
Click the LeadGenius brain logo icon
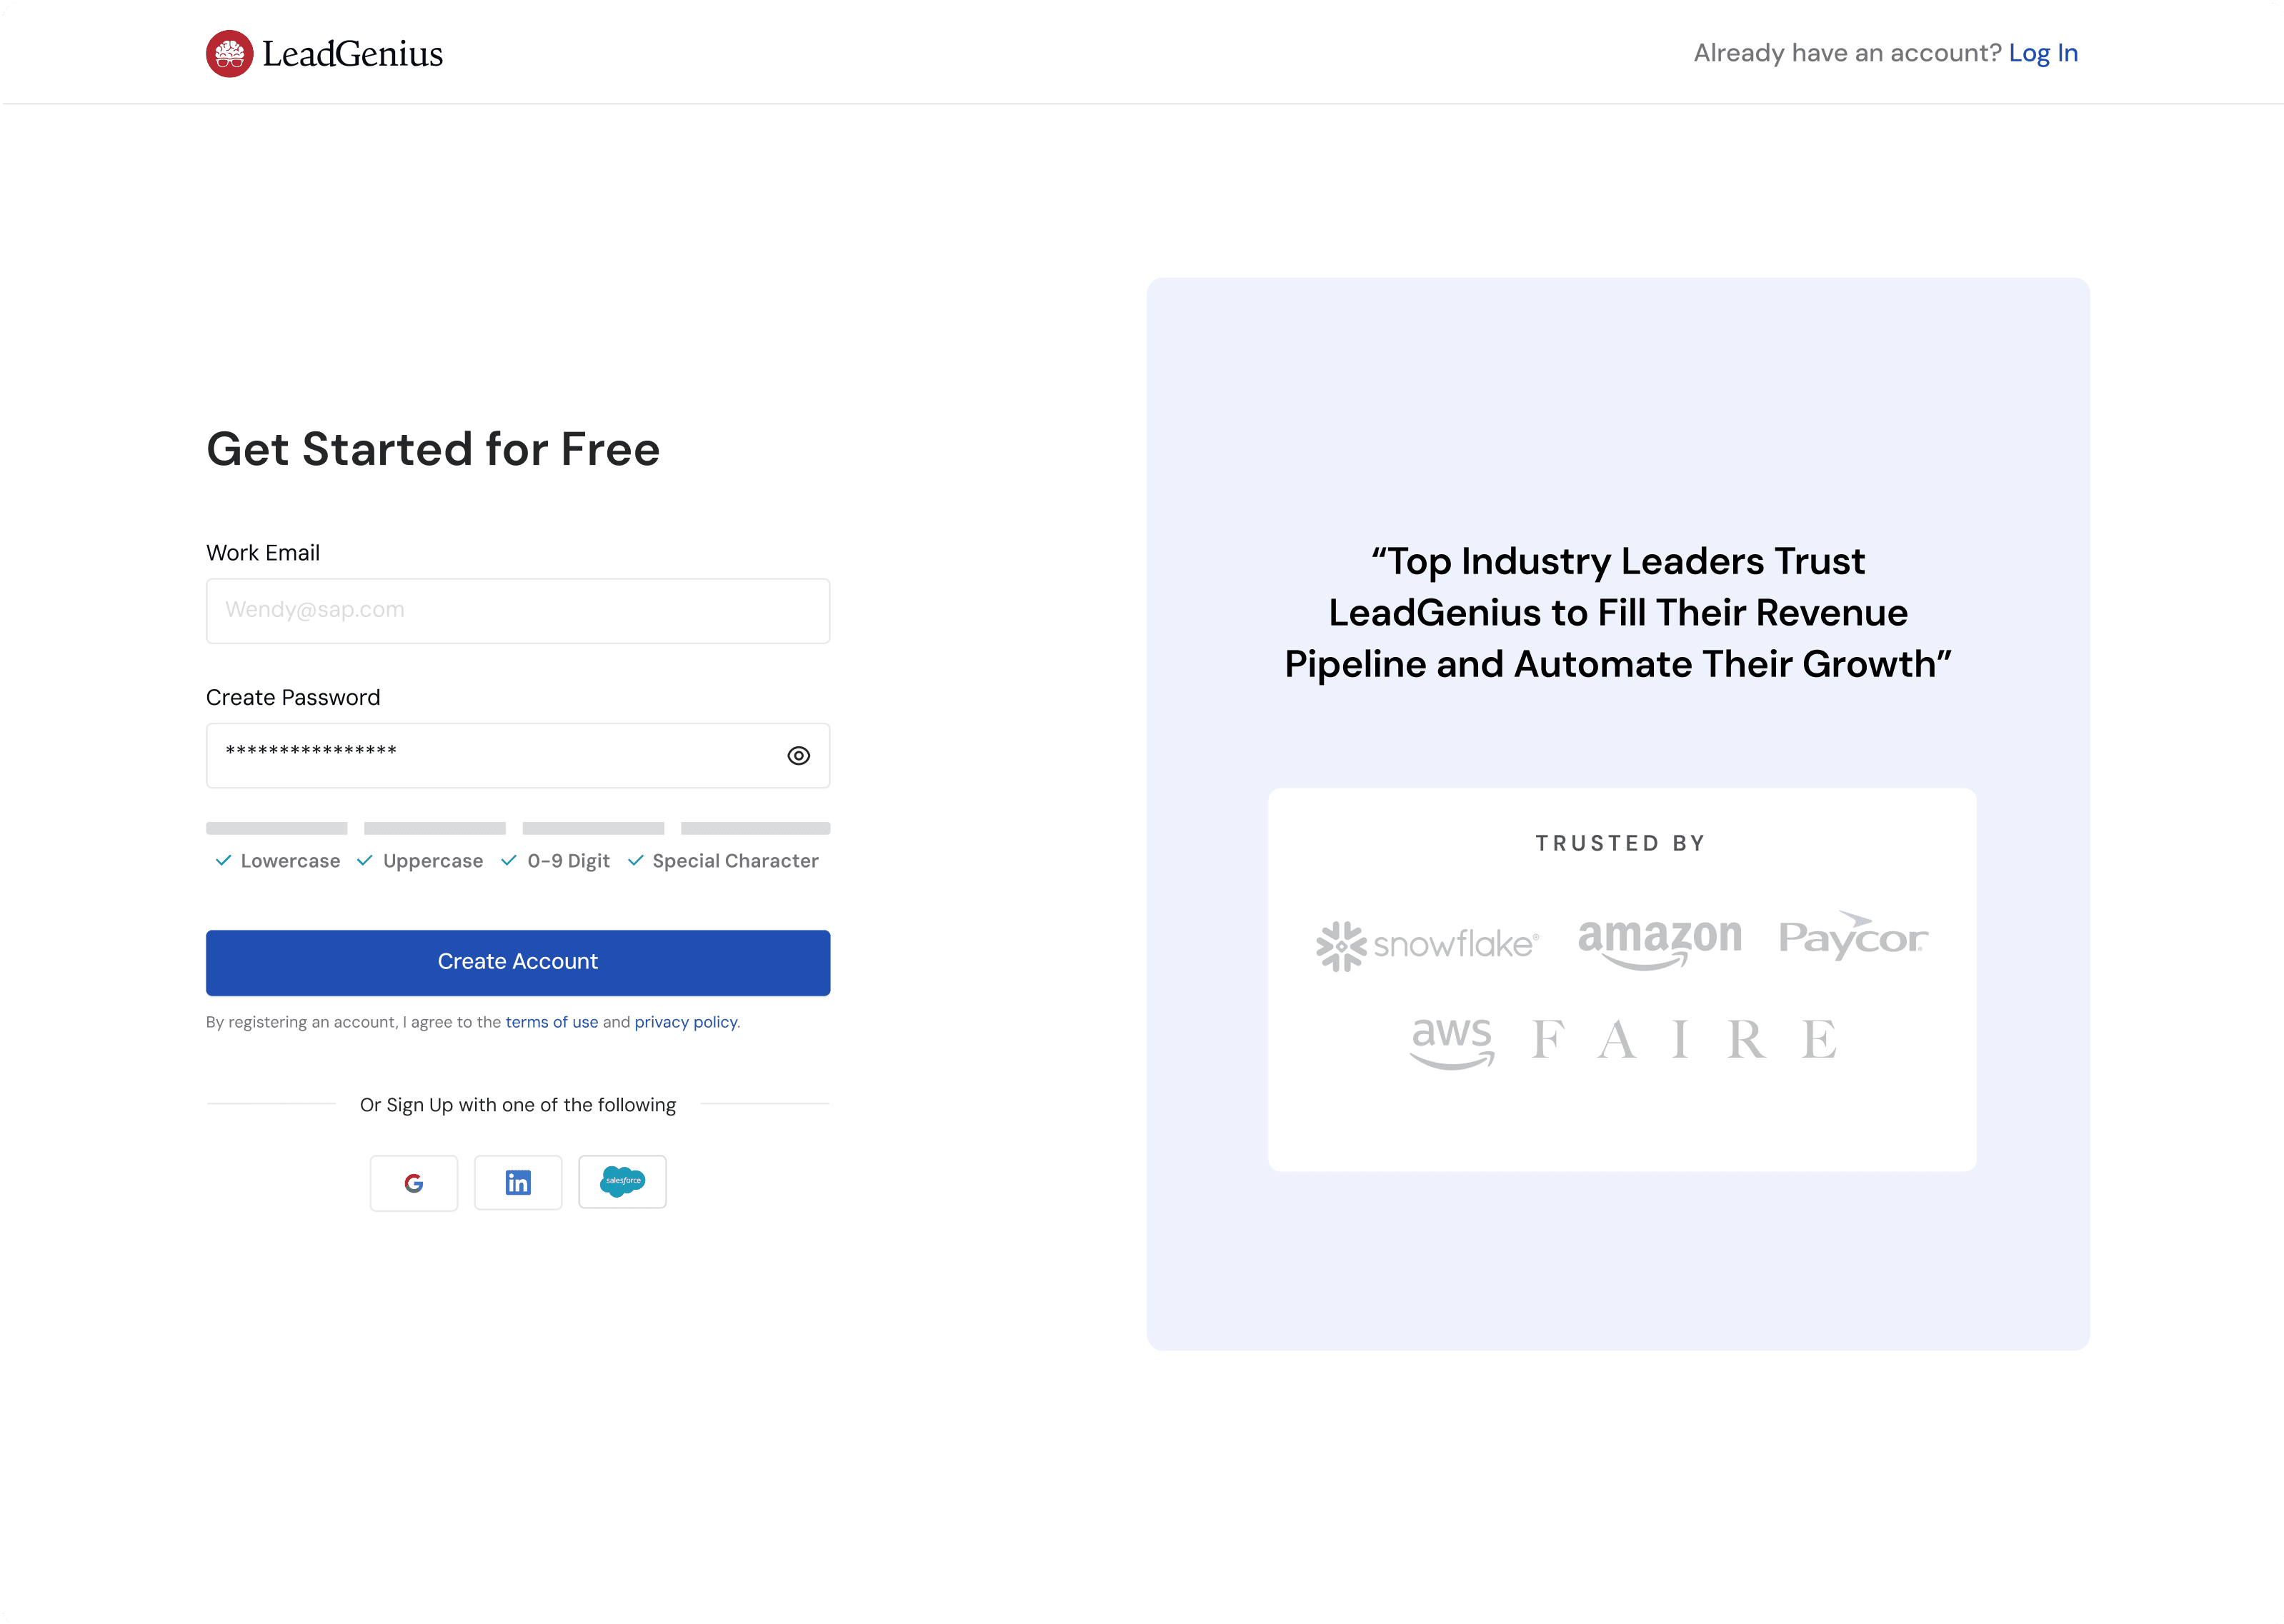(229, 54)
